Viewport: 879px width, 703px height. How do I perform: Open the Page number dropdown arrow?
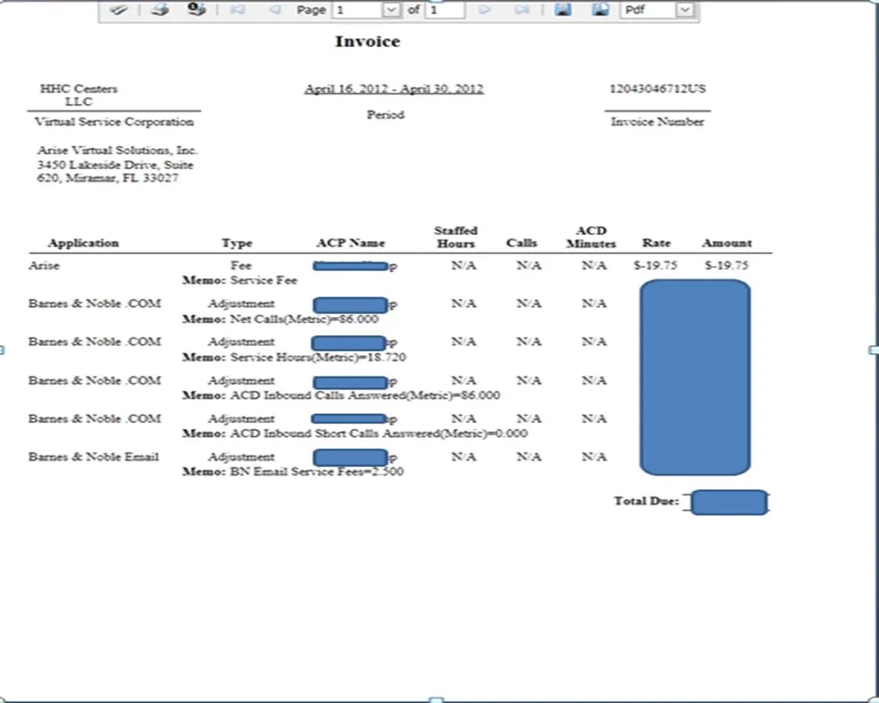(391, 10)
